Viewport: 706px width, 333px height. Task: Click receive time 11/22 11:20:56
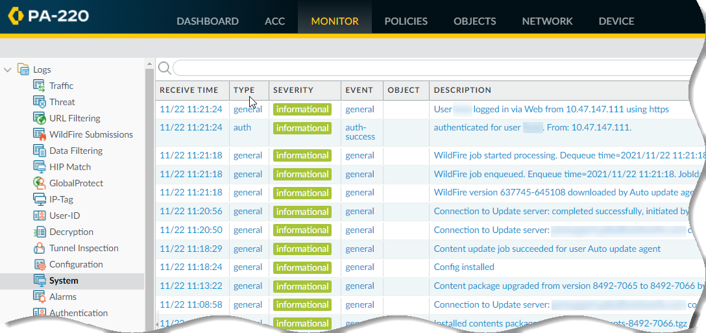coord(191,212)
